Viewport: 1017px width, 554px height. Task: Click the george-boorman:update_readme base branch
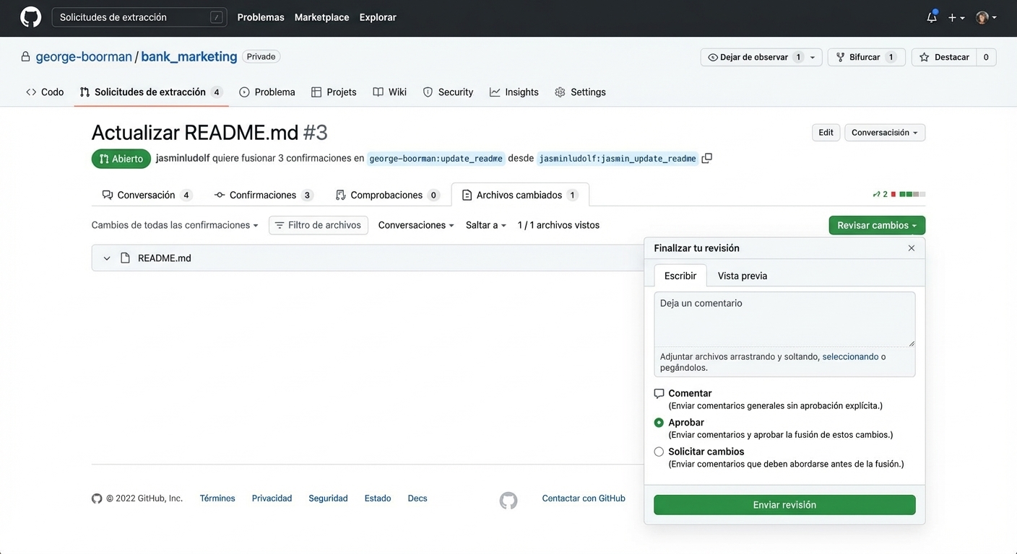[x=436, y=159]
